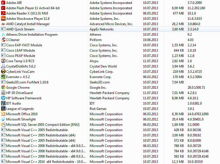Click the League of Legends name

pyautogui.click(x=20, y=109)
